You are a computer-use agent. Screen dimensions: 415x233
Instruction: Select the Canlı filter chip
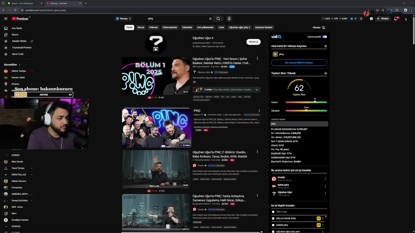click(221, 28)
